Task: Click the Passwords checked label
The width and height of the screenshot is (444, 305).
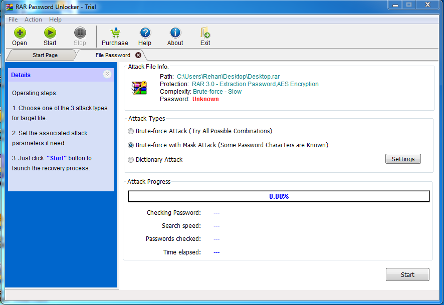Action: pyautogui.click(x=173, y=239)
